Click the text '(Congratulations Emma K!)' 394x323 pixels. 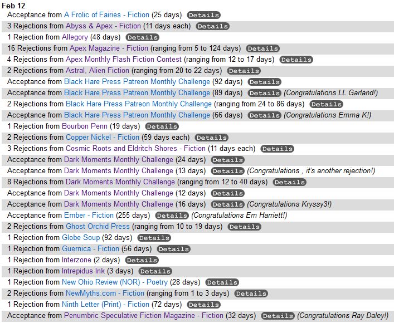(x=328, y=115)
